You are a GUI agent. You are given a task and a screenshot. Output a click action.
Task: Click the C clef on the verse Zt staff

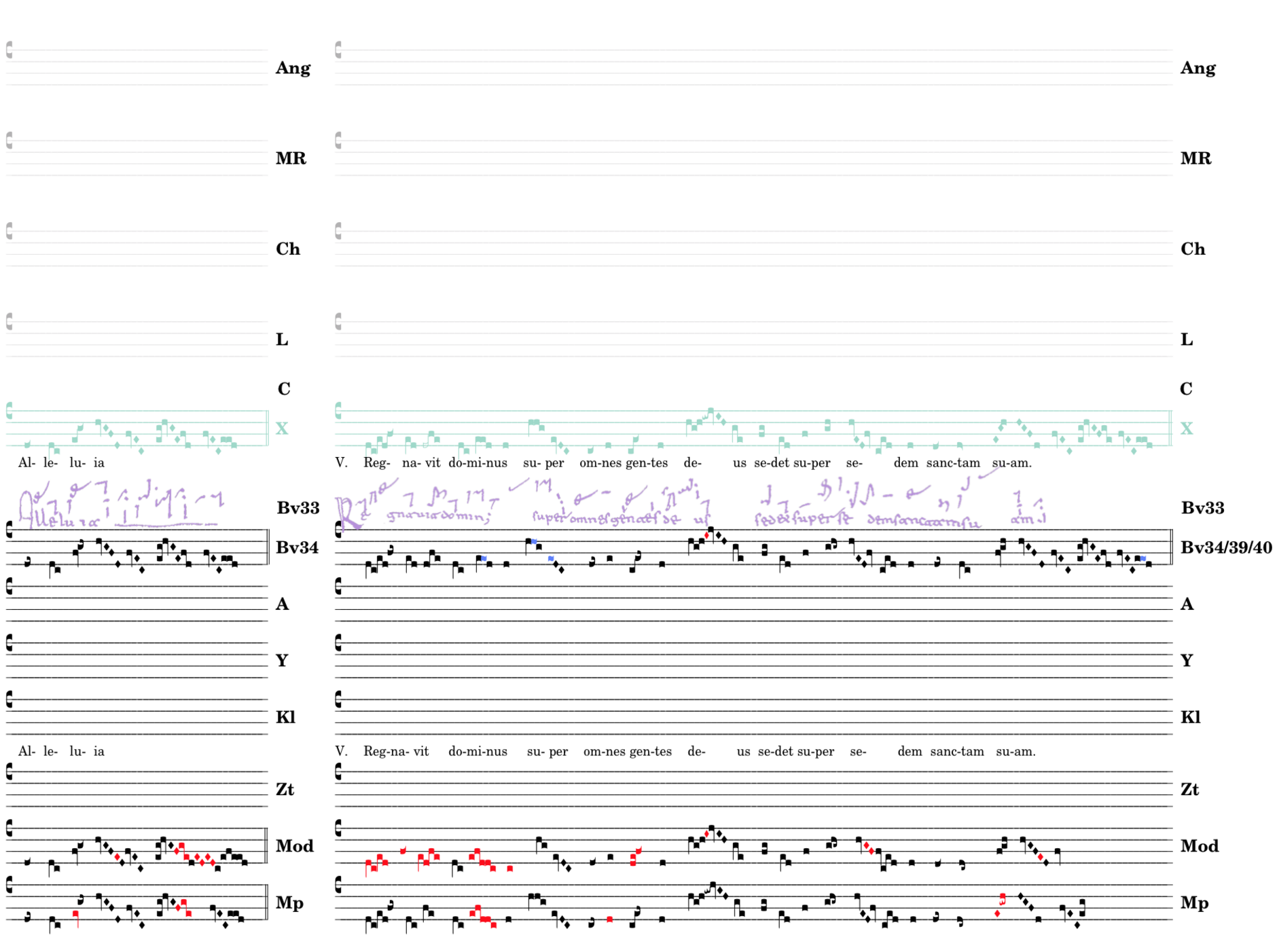[x=338, y=771]
